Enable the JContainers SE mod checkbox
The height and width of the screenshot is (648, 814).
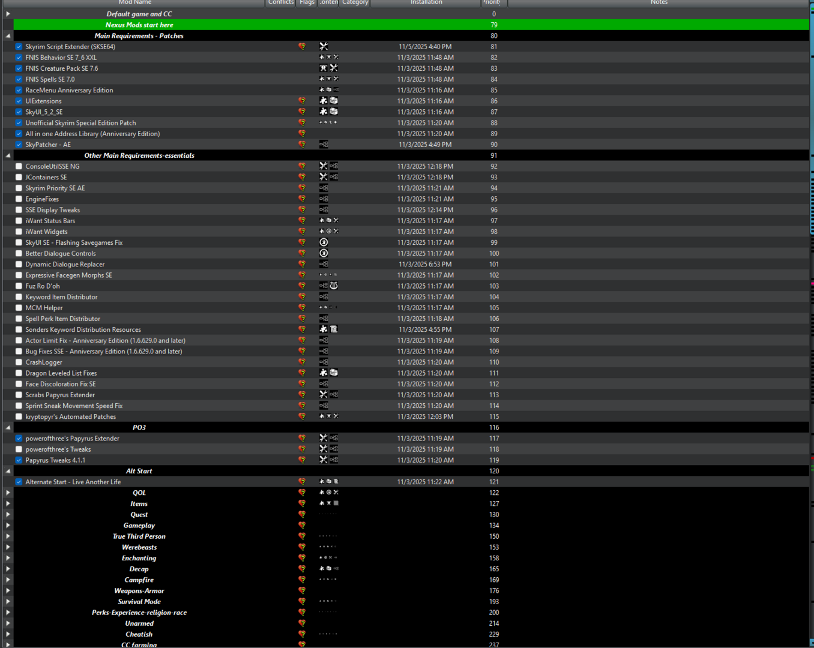coord(19,177)
